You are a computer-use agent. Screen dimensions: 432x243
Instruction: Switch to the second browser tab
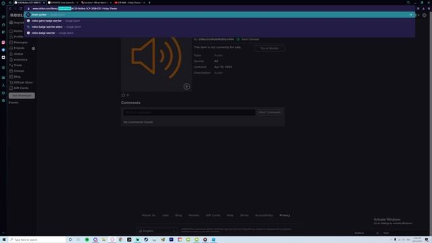[63, 3]
